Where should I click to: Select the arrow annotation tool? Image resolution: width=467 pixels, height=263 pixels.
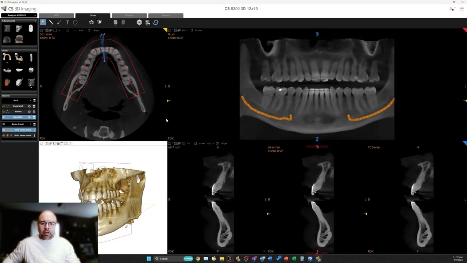(x=59, y=22)
